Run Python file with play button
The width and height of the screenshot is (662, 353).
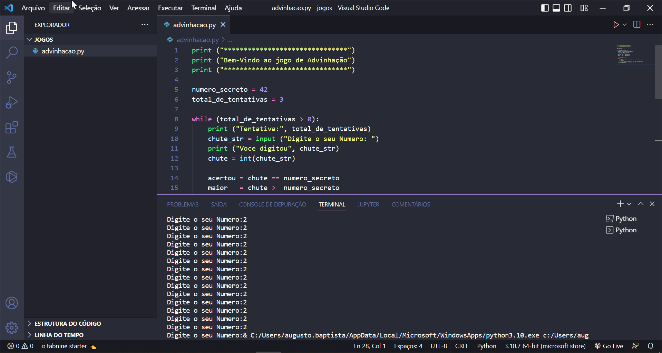tap(616, 25)
